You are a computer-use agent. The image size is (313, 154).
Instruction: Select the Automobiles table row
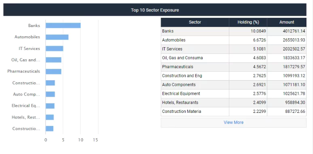pos(234,40)
